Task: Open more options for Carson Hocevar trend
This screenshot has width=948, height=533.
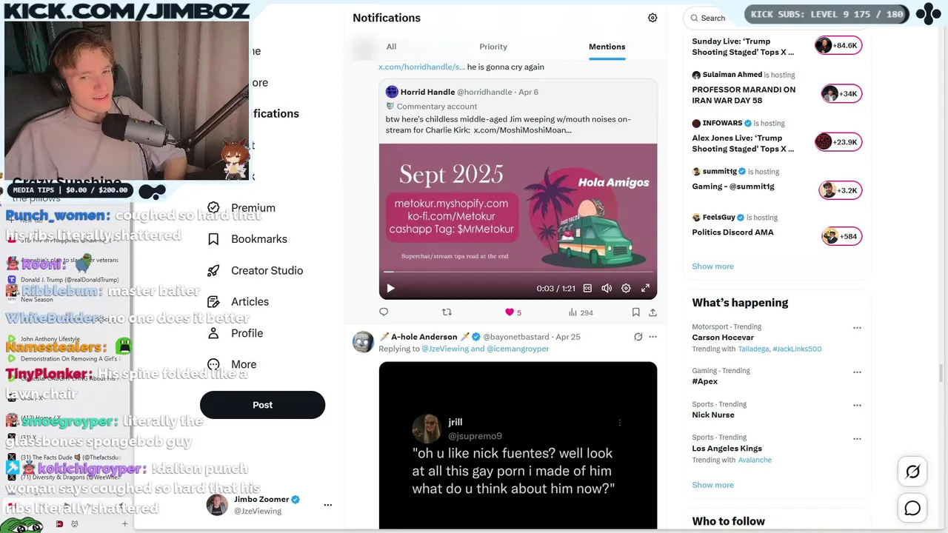Action: pos(857,327)
